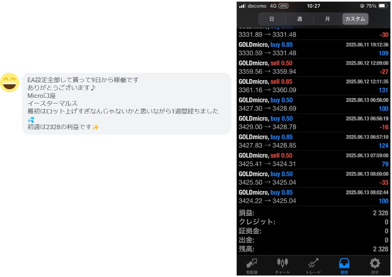Select the 月 (month) period segment

pos(328,19)
